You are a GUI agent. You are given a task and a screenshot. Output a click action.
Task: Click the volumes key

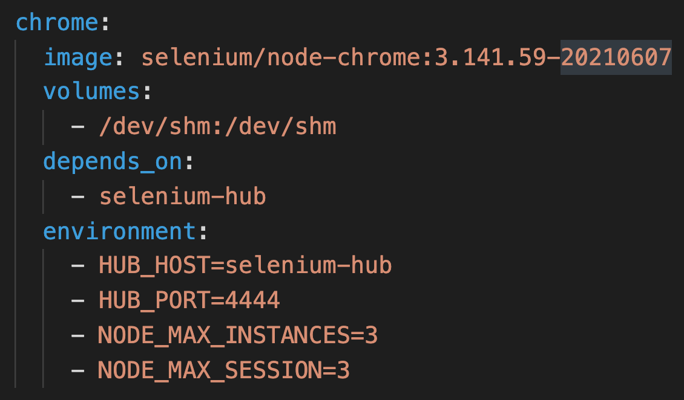pyautogui.click(x=91, y=92)
